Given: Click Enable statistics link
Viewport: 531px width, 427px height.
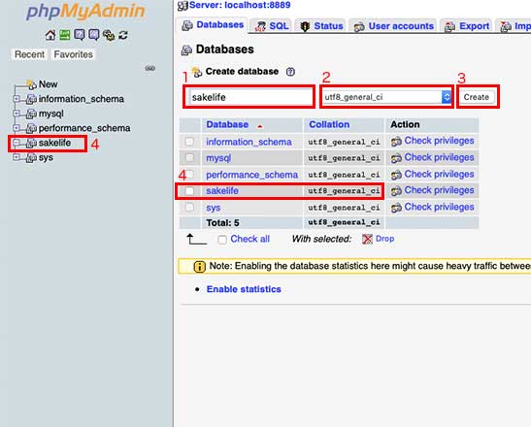Looking at the screenshot, I should click(x=244, y=289).
